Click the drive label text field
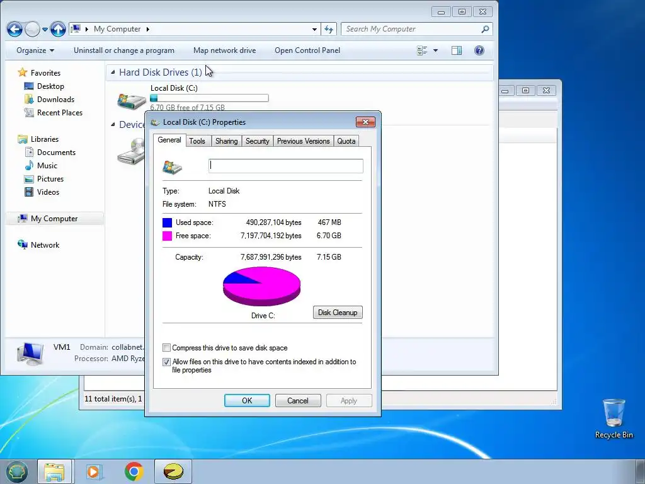 (286, 166)
